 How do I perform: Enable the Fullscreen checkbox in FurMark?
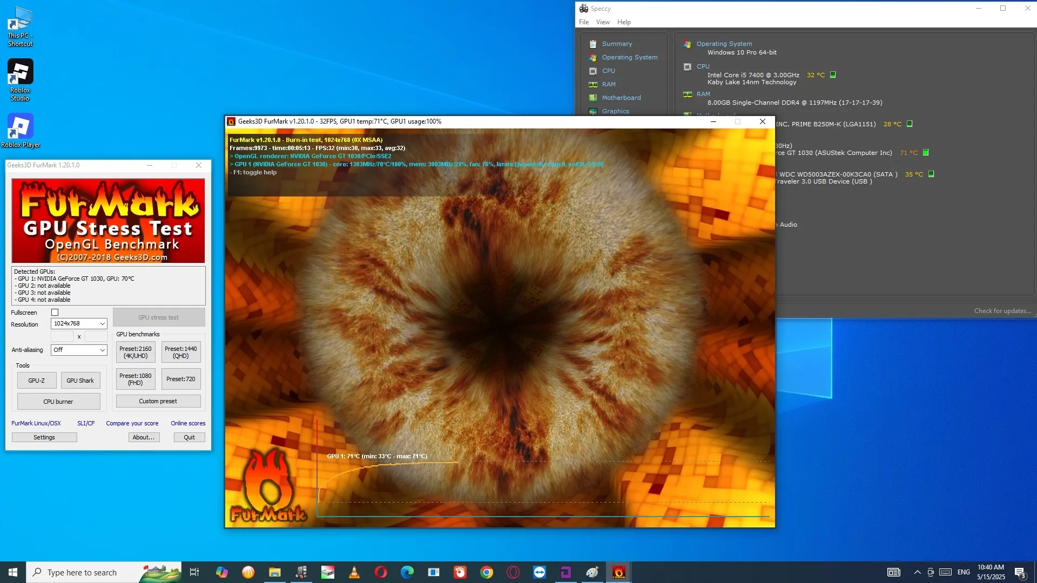point(55,313)
